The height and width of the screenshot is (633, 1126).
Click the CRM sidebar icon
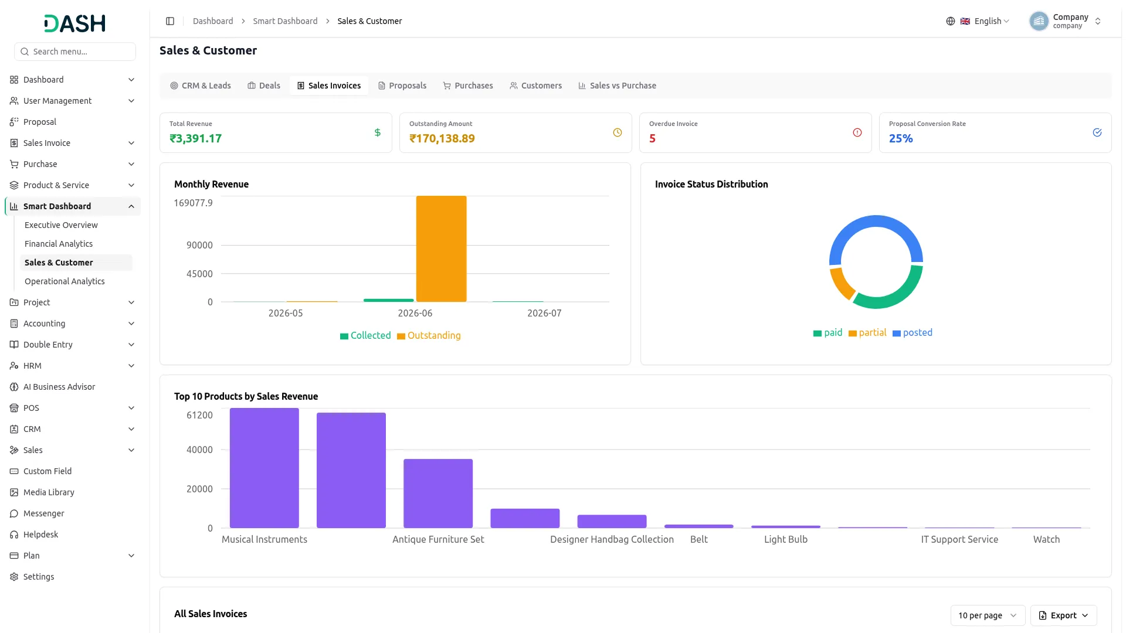point(14,429)
